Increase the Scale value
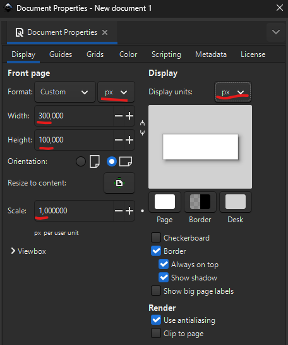The image size is (288, 345). [x=129, y=211]
